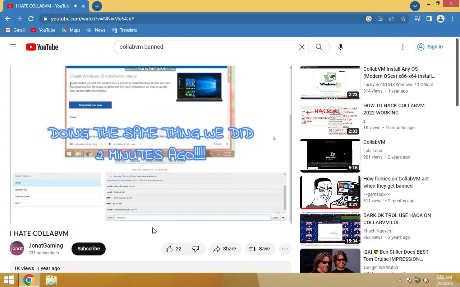
Task: Open more actions ellipsis under video
Action: coord(285,249)
